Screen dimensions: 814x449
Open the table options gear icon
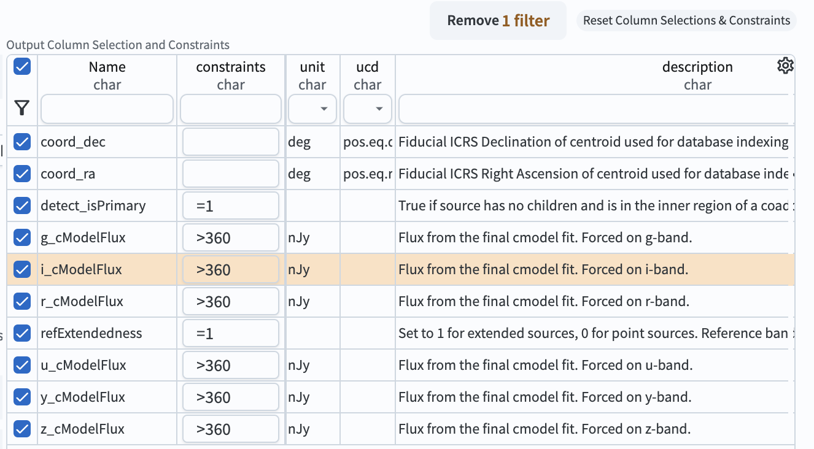point(785,64)
